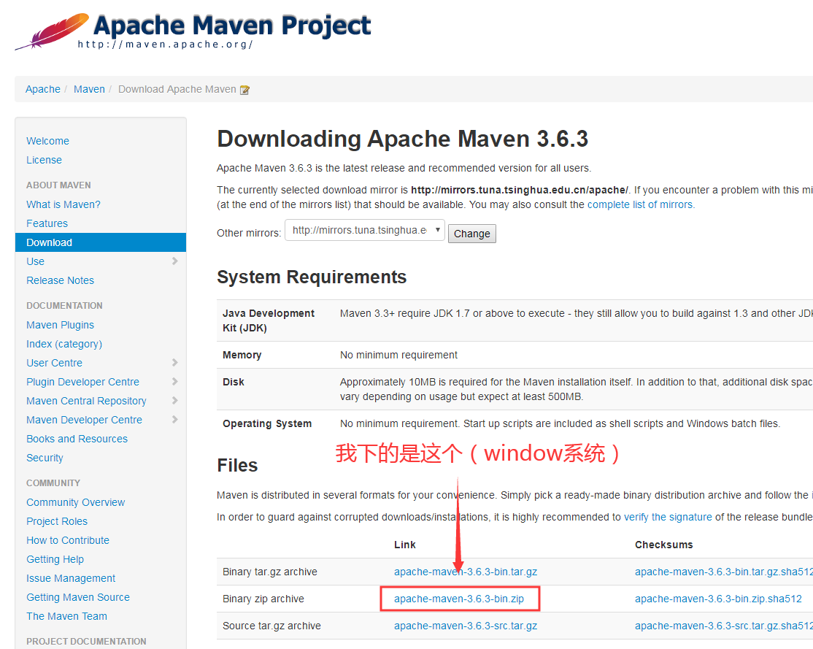Open the Use sidebar link

coord(35,261)
